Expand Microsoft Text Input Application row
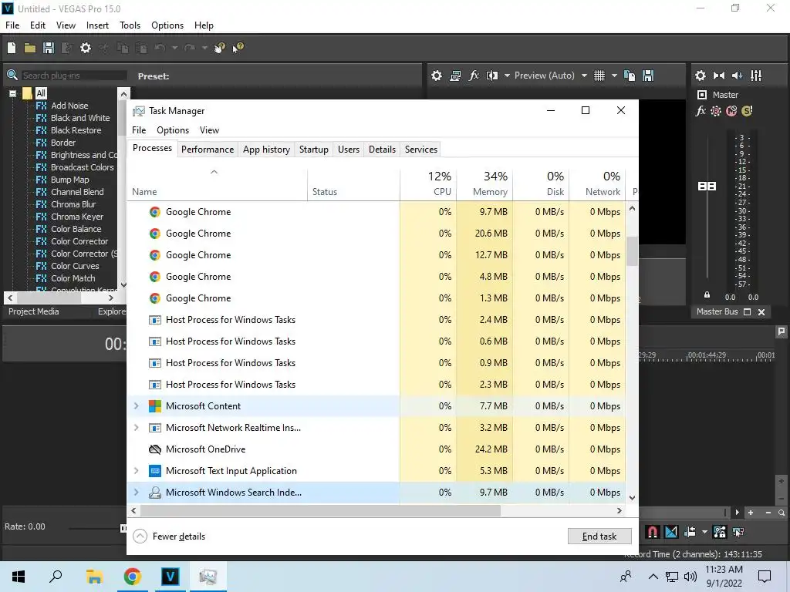The height and width of the screenshot is (592, 790). coord(136,471)
